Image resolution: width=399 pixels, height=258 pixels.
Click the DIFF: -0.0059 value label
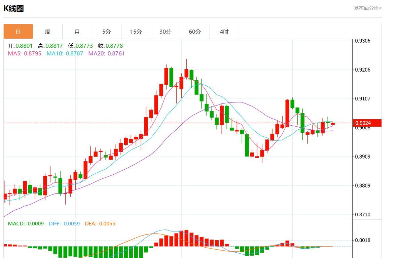(x=64, y=224)
